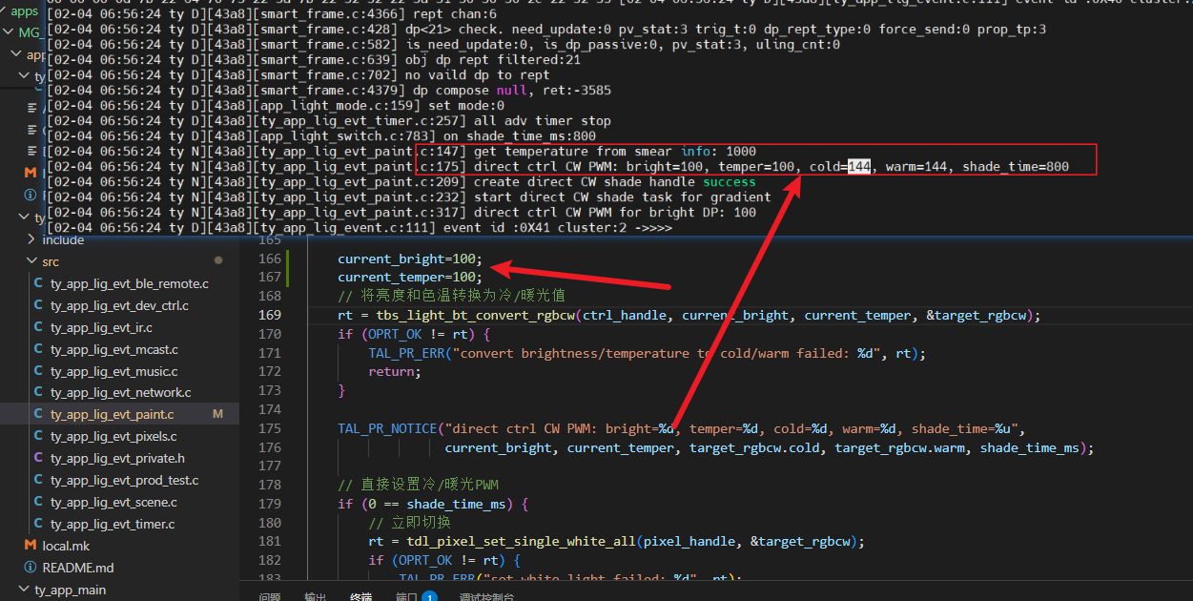The width and height of the screenshot is (1193, 601).
Task: Open ty_app_lig_evt_scene.c in the explorer
Action: 113,502
